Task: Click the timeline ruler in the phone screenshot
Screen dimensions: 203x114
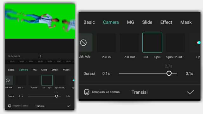Action: tap(40, 61)
